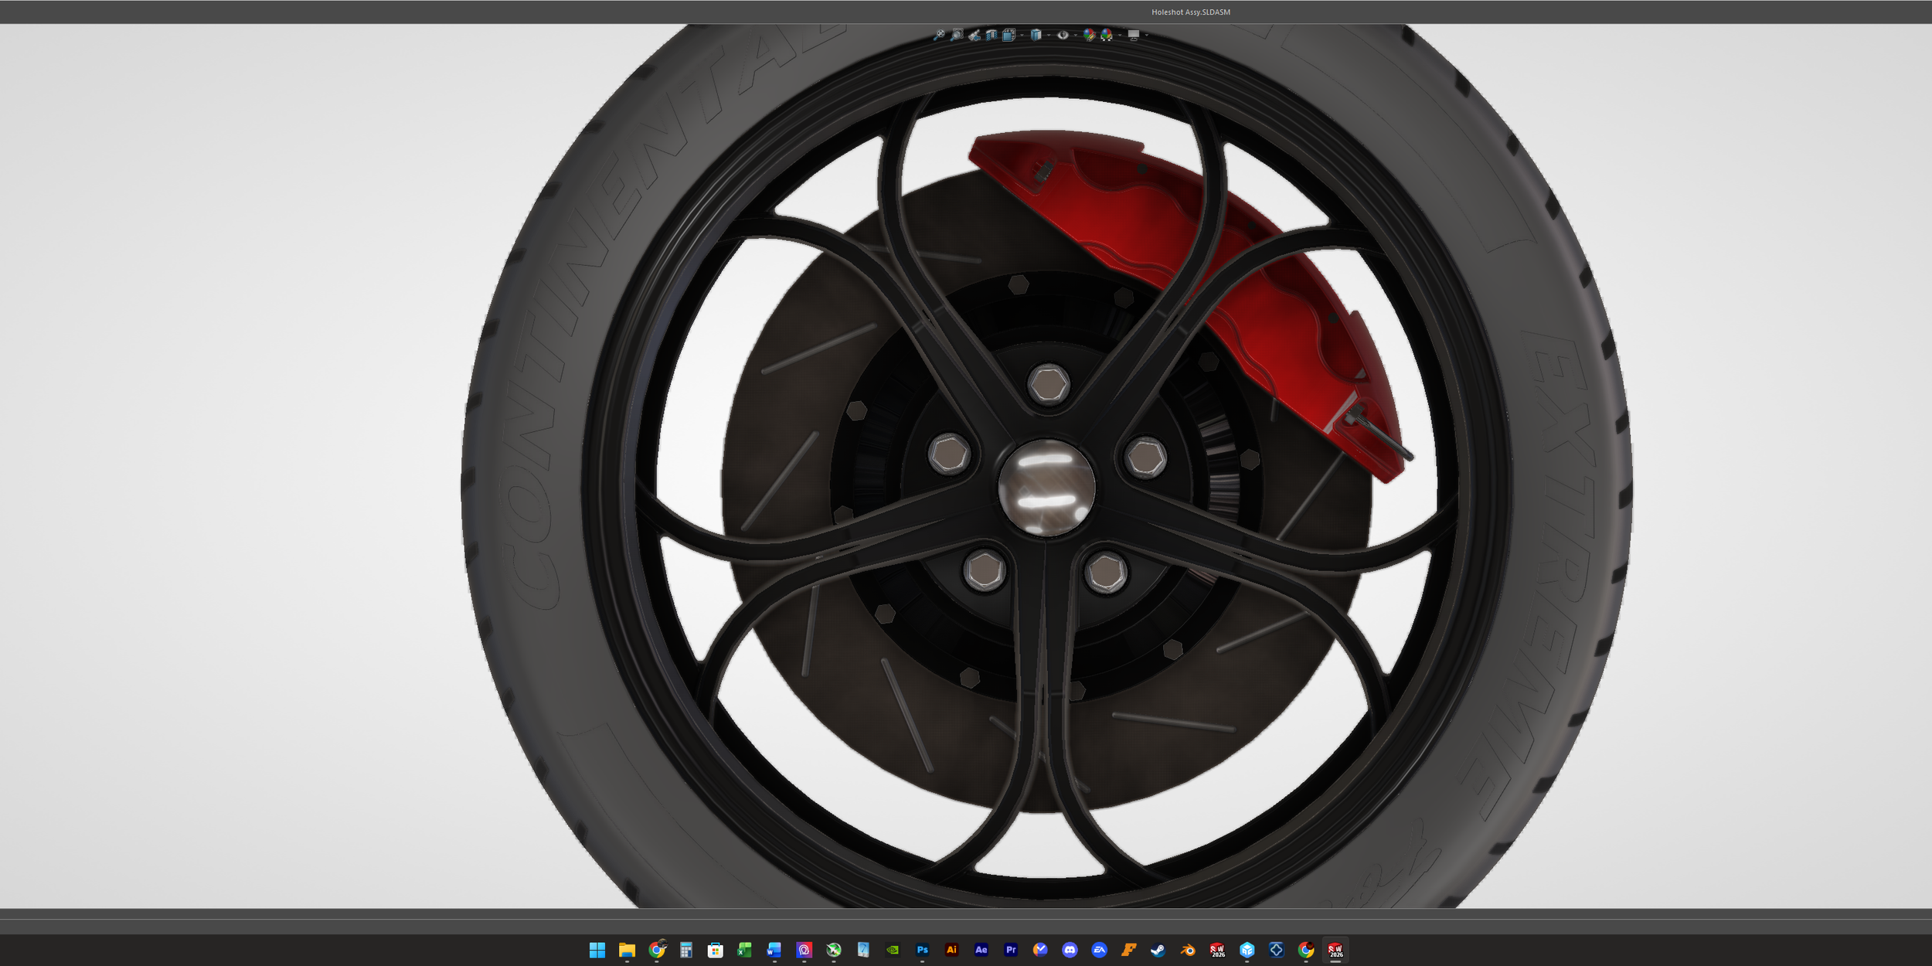Expand the View Settings dropdown arrow

point(1146,36)
